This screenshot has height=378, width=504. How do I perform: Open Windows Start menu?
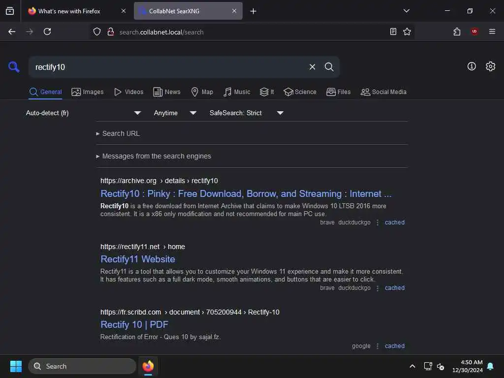point(16,366)
